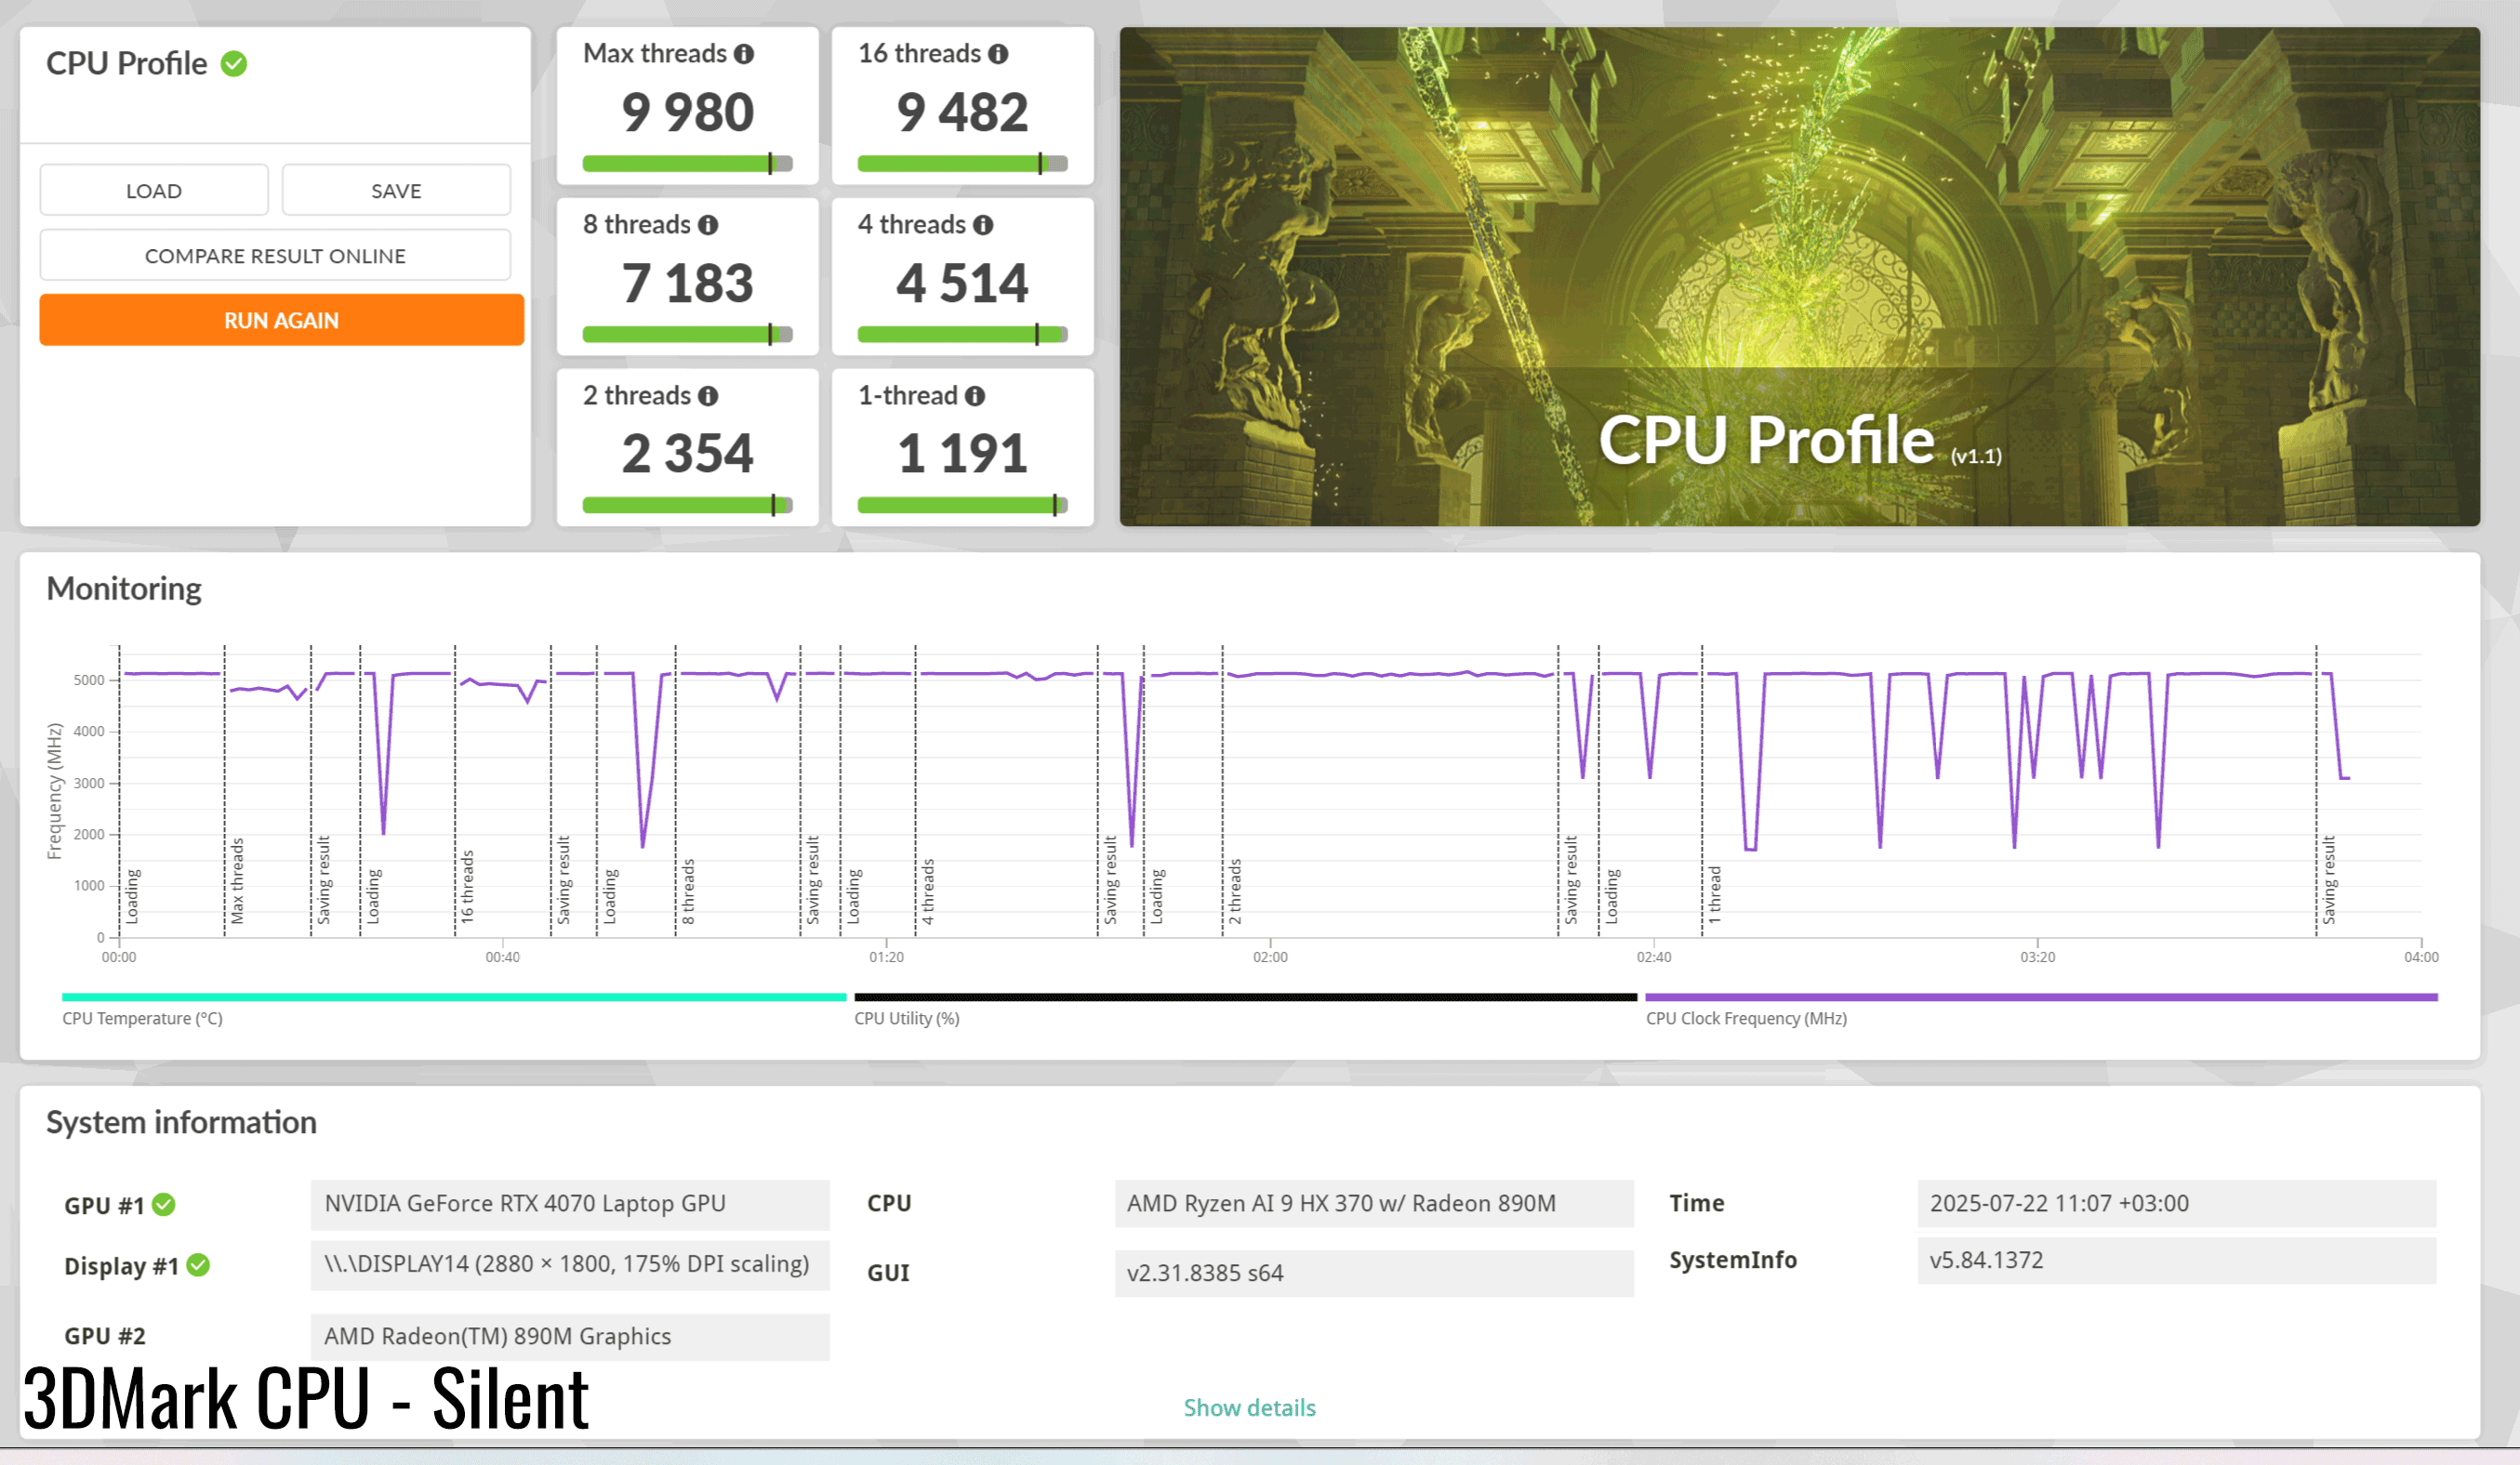Click the Max threads info icon

pyautogui.click(x=744, y=54)
